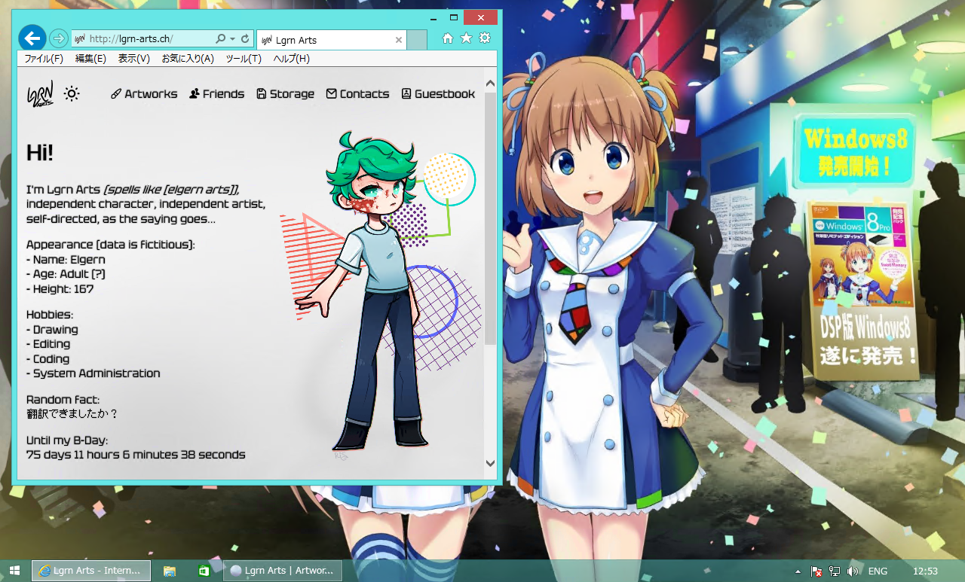Click the '- Height: 167' line
The width and height of the screenshot is (965, 582).
click(60, 289)
